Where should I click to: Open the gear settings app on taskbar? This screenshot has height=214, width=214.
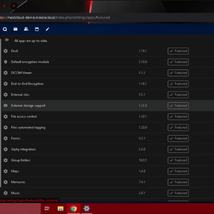tap(87, 209)
